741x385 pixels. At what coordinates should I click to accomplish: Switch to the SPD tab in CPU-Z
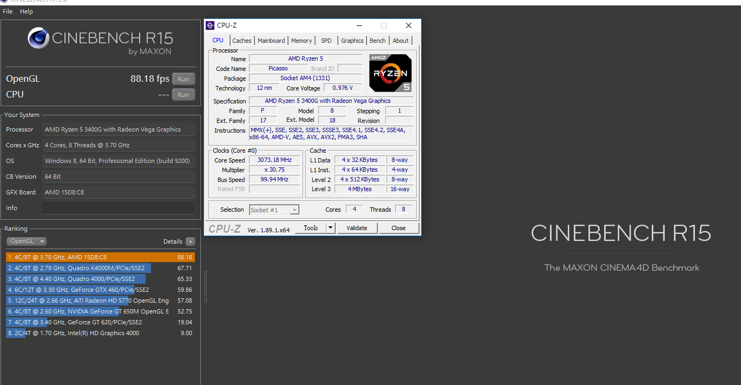(x=326, y=41)
